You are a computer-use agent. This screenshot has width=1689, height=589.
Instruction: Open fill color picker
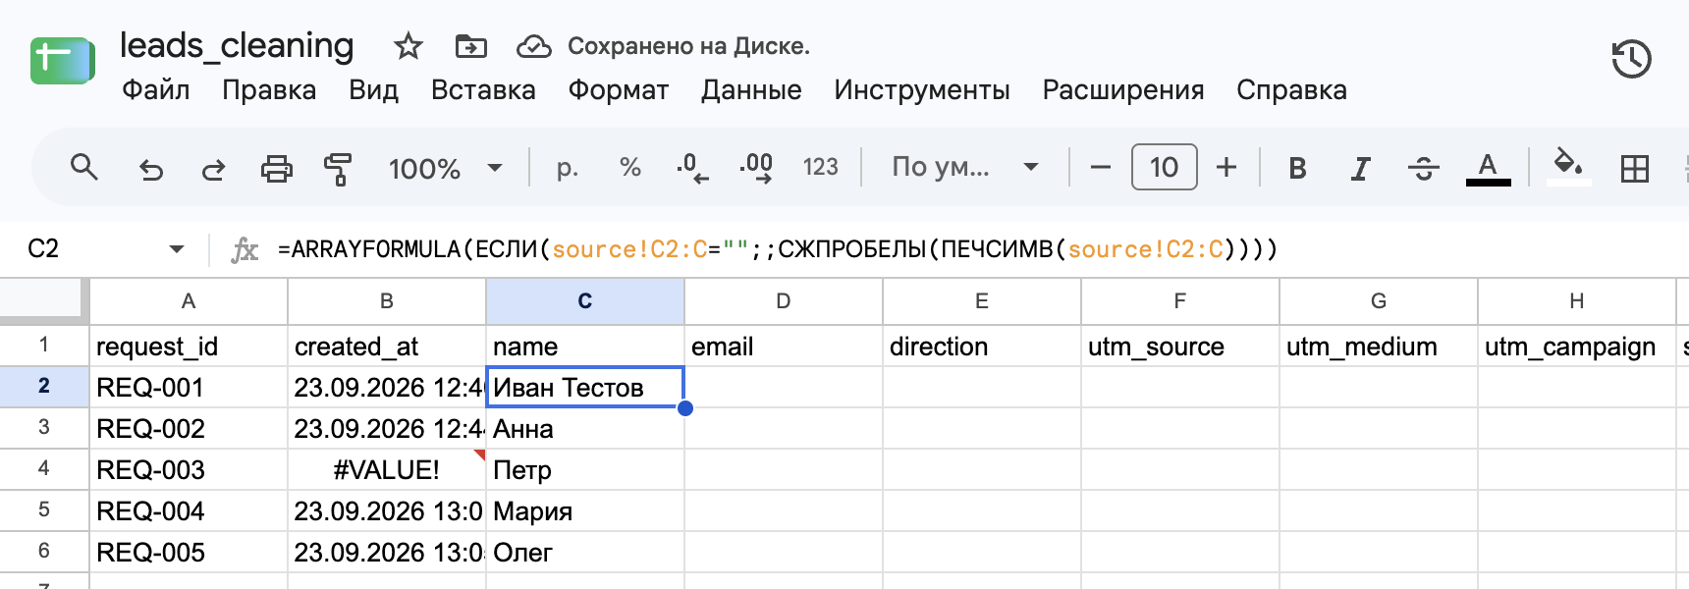point(1568,165)
